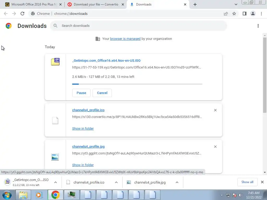Viewport: 267px width, 200px height.
Task: Open the _Getintopc.com_Office16.x64.Nov-en-US.ISO link
Action: (x=106, y=60)
